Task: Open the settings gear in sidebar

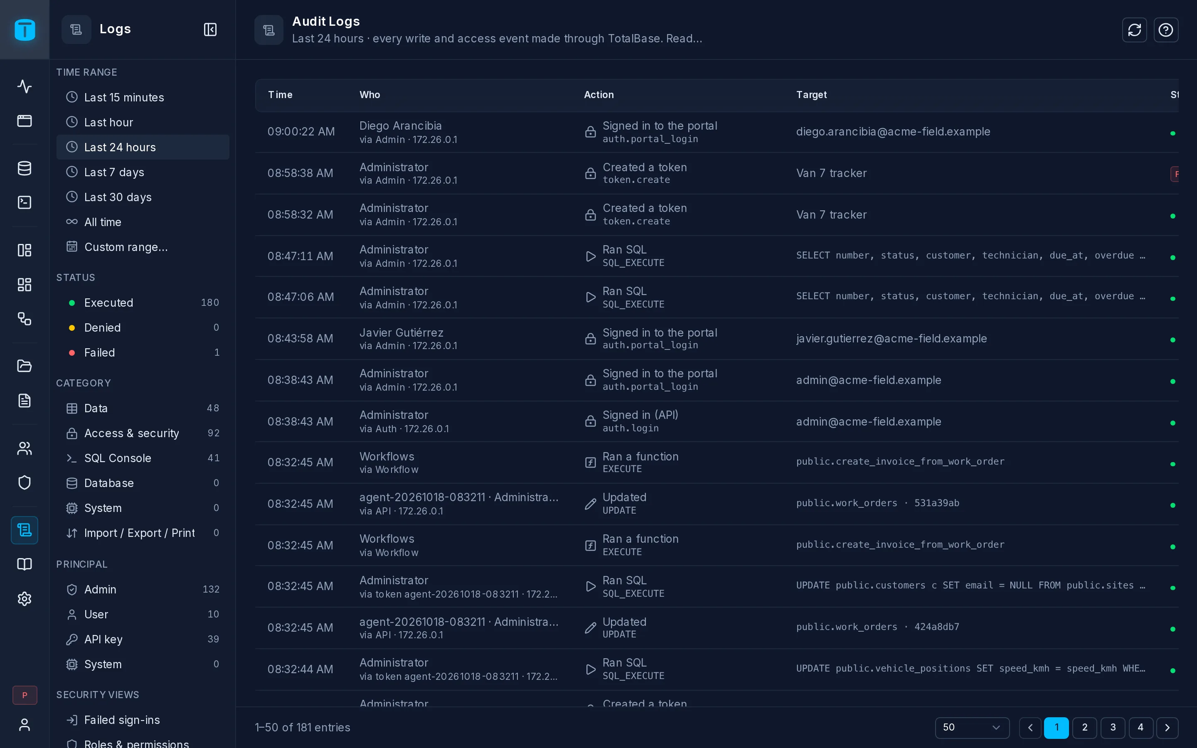Action: [x=24, y=598]
